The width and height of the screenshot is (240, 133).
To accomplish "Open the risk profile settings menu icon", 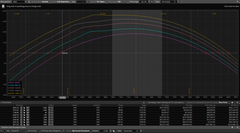I will tap(237, 2).
